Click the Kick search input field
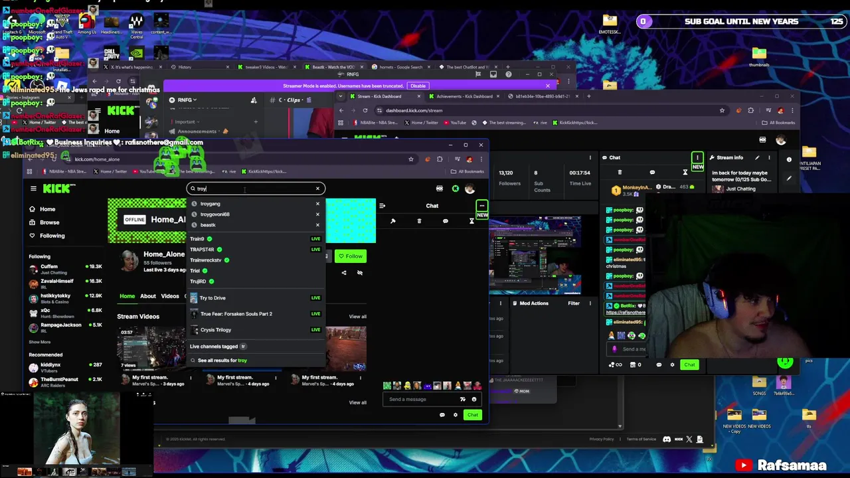850x478 pixels. [x=256, y=189]
